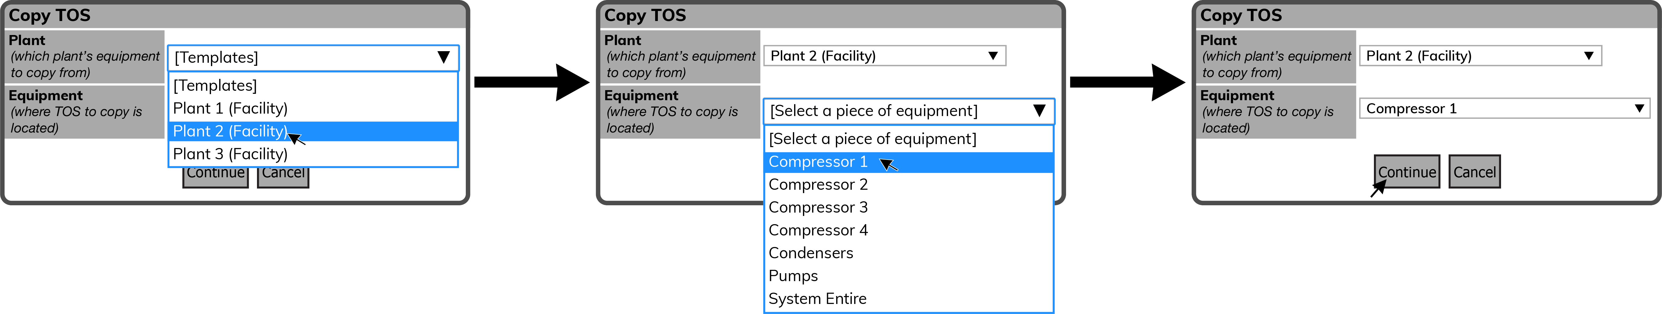Select Compressor 4 option
The image size is (1662, 314).
click(908, 230)
